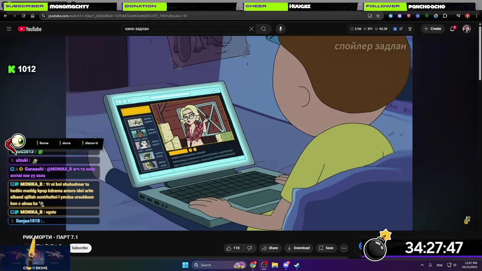482x271 pixels.
Task: Subscribe to the channel
Action: pos(80,248)
